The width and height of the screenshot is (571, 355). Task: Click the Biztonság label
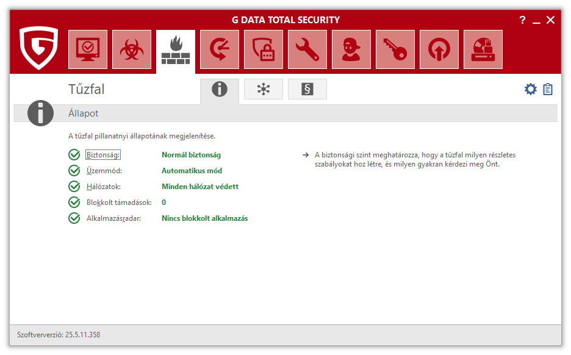pos(103,155)
